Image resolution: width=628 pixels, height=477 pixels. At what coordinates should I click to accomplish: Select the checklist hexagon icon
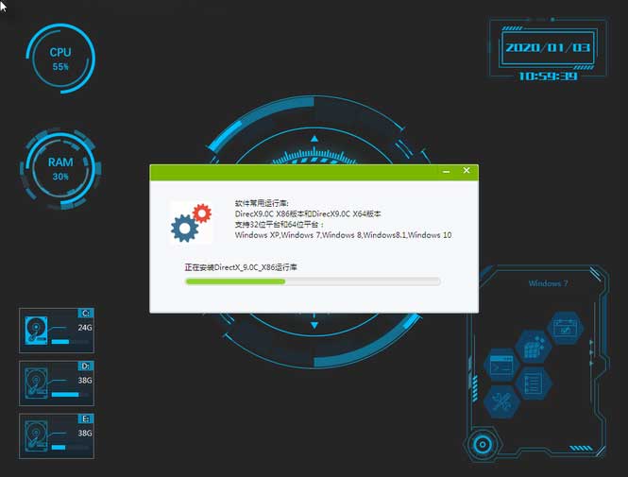tap(534, 383)
